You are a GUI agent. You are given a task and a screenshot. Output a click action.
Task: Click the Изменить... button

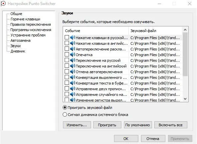coord(77,125)
